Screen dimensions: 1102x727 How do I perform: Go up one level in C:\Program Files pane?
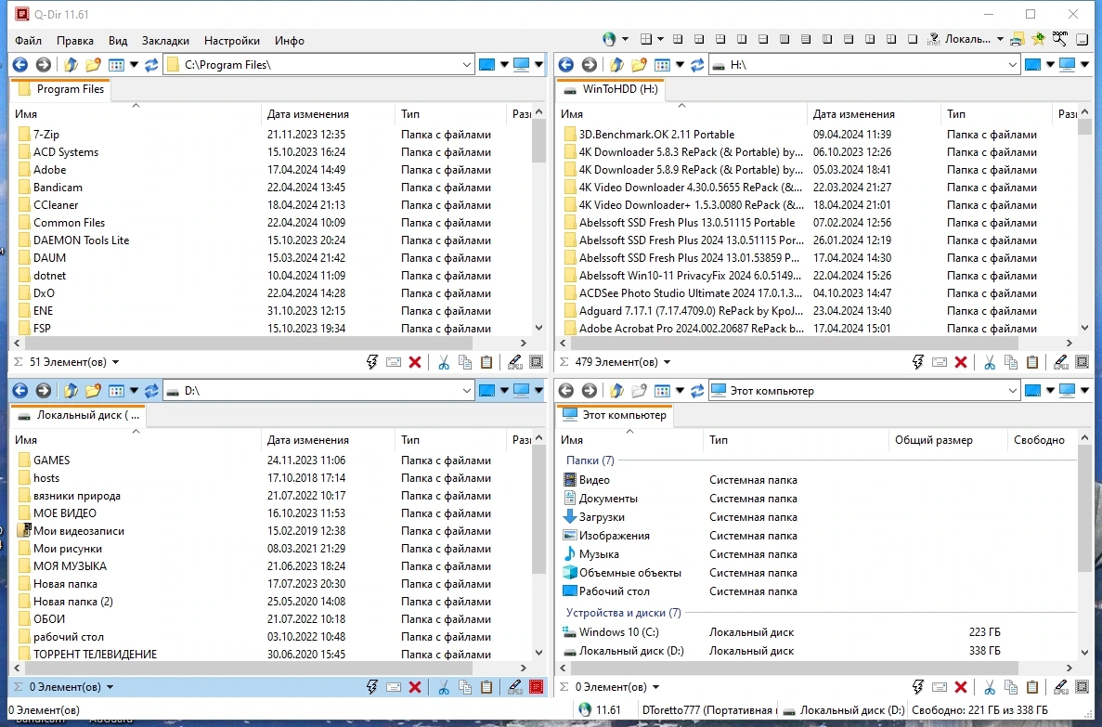coord(71,65)
